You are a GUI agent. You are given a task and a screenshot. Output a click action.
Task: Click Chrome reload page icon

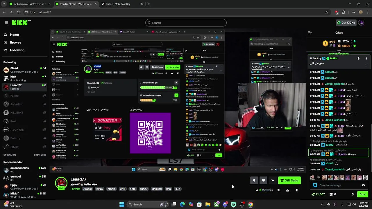18,12
